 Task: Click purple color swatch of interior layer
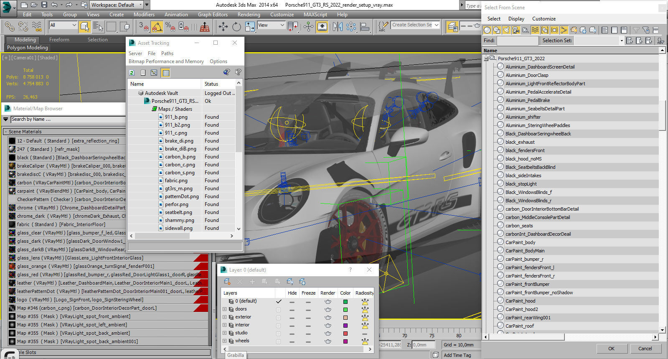(345, 326)
